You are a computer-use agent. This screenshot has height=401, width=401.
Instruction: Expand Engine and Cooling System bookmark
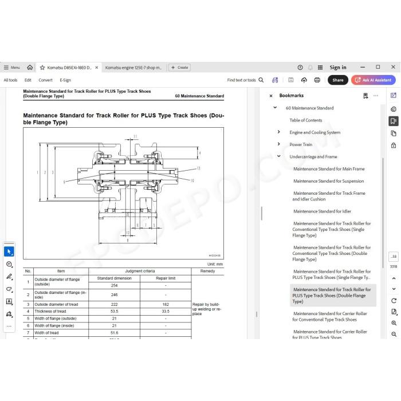(279, 132)
